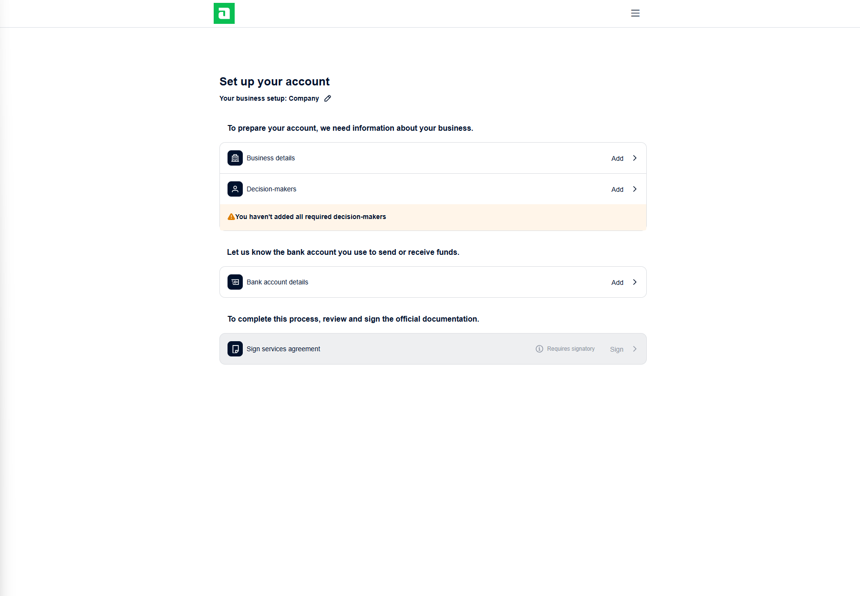The height and width of the screenshot is (596, 860).
Task: Click the Business details building icon
Action: pos(235,158)
